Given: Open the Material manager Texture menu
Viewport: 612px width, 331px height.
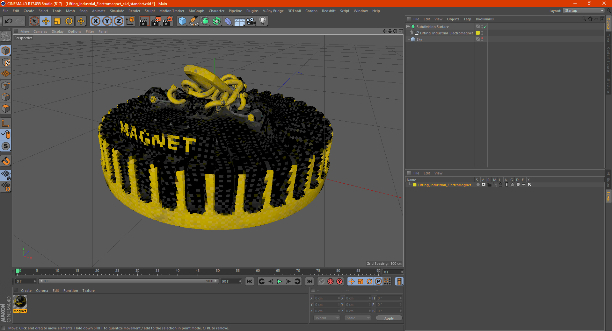Looking at the screenshot, I should pyautogui.click(x=88, y=291).
